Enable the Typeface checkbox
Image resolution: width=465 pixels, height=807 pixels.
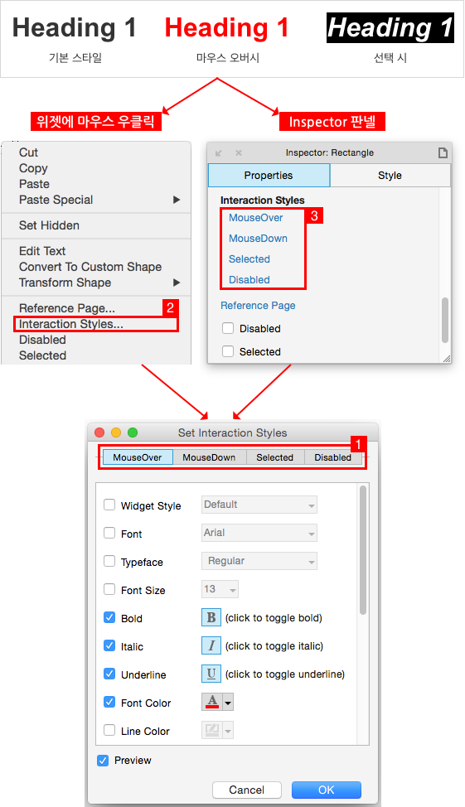[109, 561]
